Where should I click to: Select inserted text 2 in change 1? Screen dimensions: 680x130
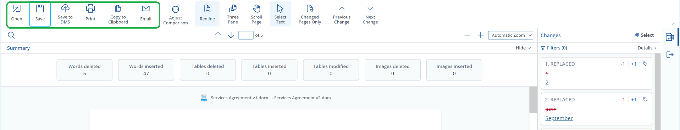[547, 83]
